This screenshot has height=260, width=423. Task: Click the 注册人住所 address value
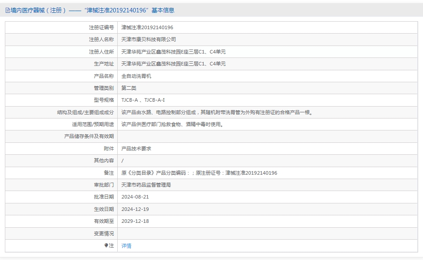[x=173, y=52]
